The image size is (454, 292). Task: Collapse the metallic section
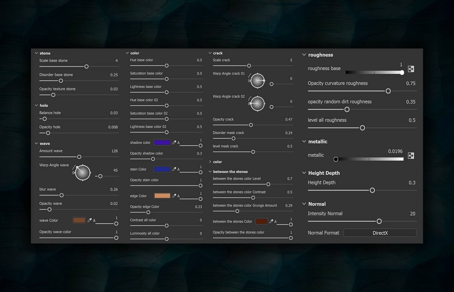click(x=304, y=141)
